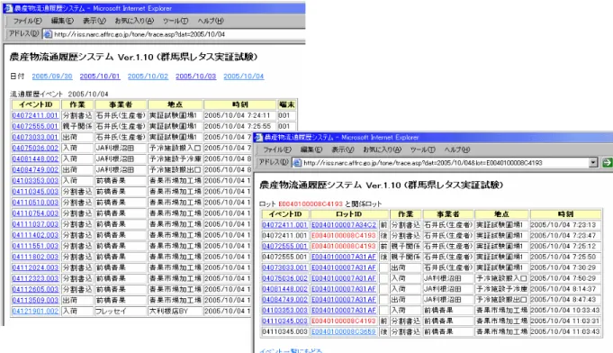Open event 04121901.002 link
The image size is (613, 353).
point(35,312)
